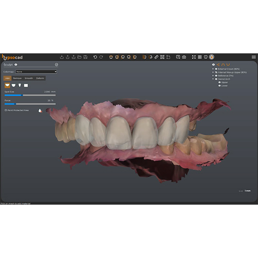Open project using the folder icon

coord(80,57)
